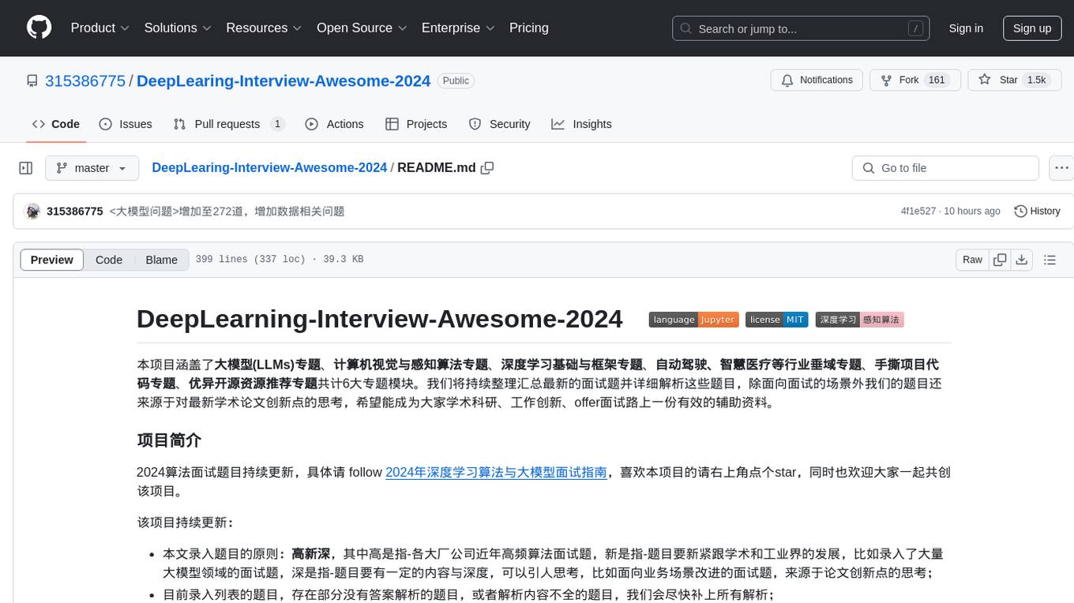Open commit author 315386775 link
The width and height of the screenshot is (1074, 603).
click(75, 212)
